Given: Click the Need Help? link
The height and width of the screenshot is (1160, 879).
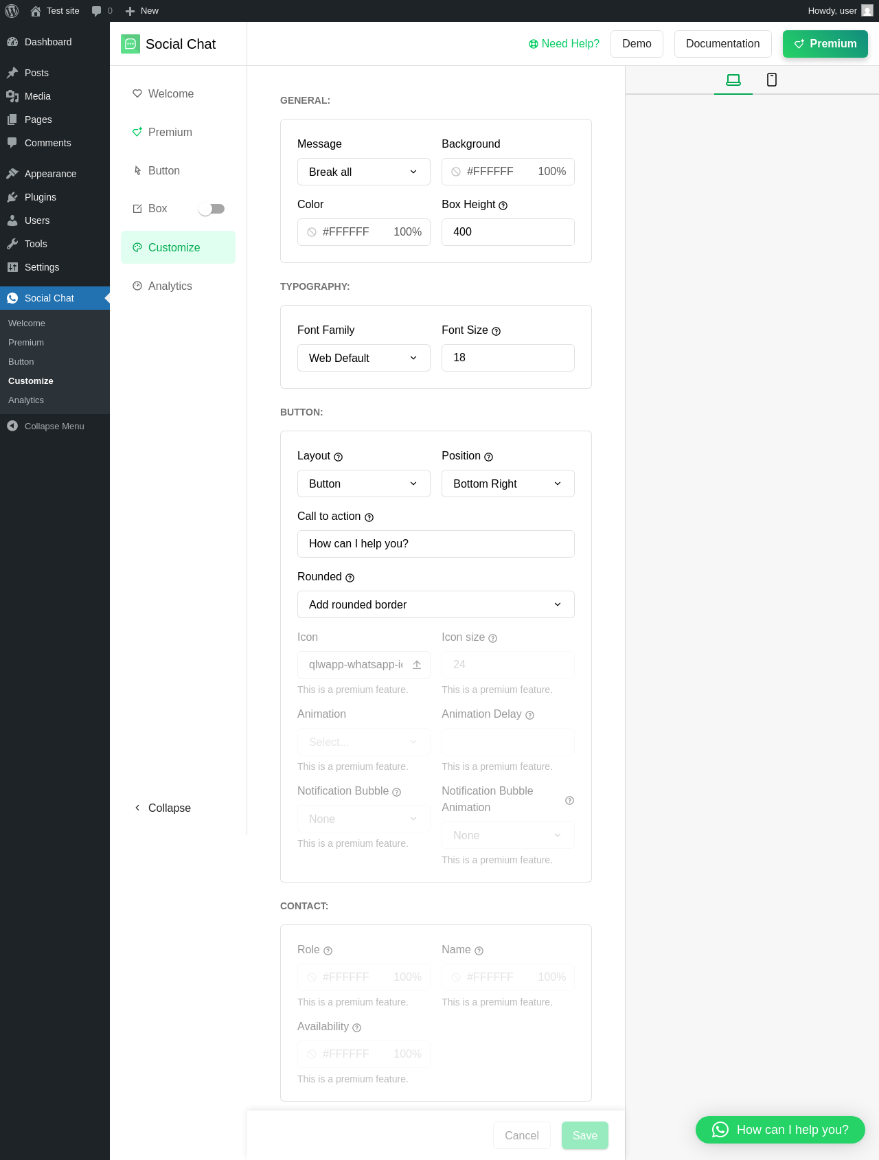Looking at the screenshot, I should tap(564, 44).
